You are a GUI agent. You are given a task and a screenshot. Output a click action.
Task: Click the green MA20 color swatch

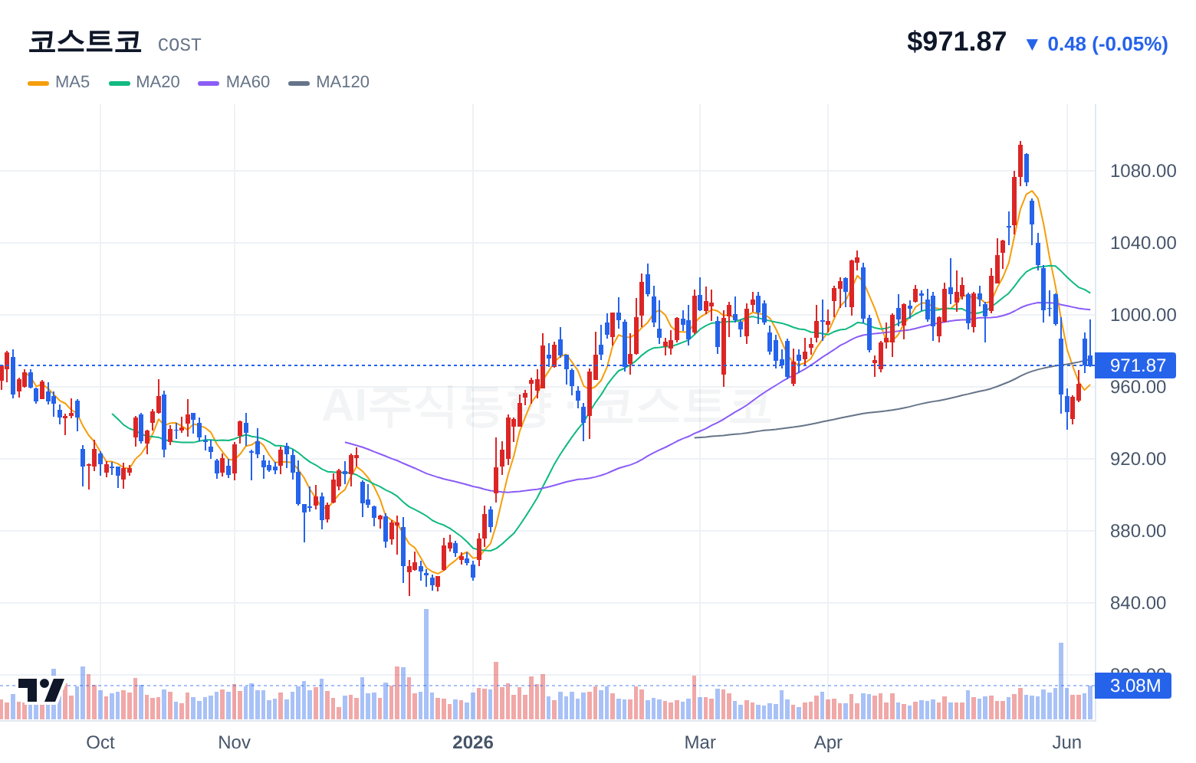(x=120, y=83)
